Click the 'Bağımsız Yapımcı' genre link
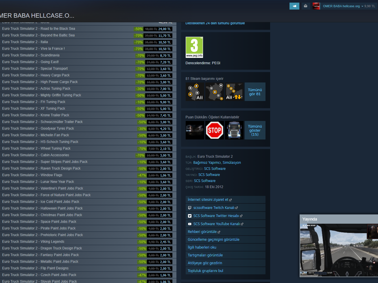Image resolution: width=378 pixels, height=283 pixels. click(207, 163)
